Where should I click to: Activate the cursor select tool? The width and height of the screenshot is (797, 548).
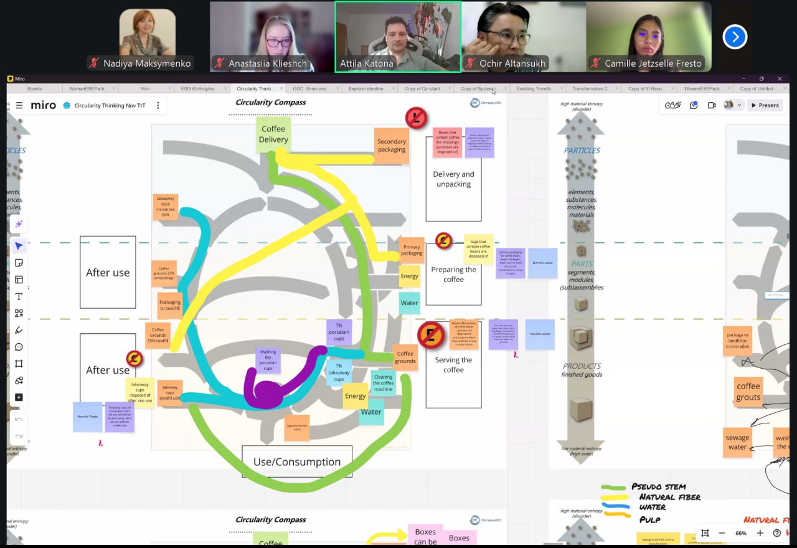point(19,246)
